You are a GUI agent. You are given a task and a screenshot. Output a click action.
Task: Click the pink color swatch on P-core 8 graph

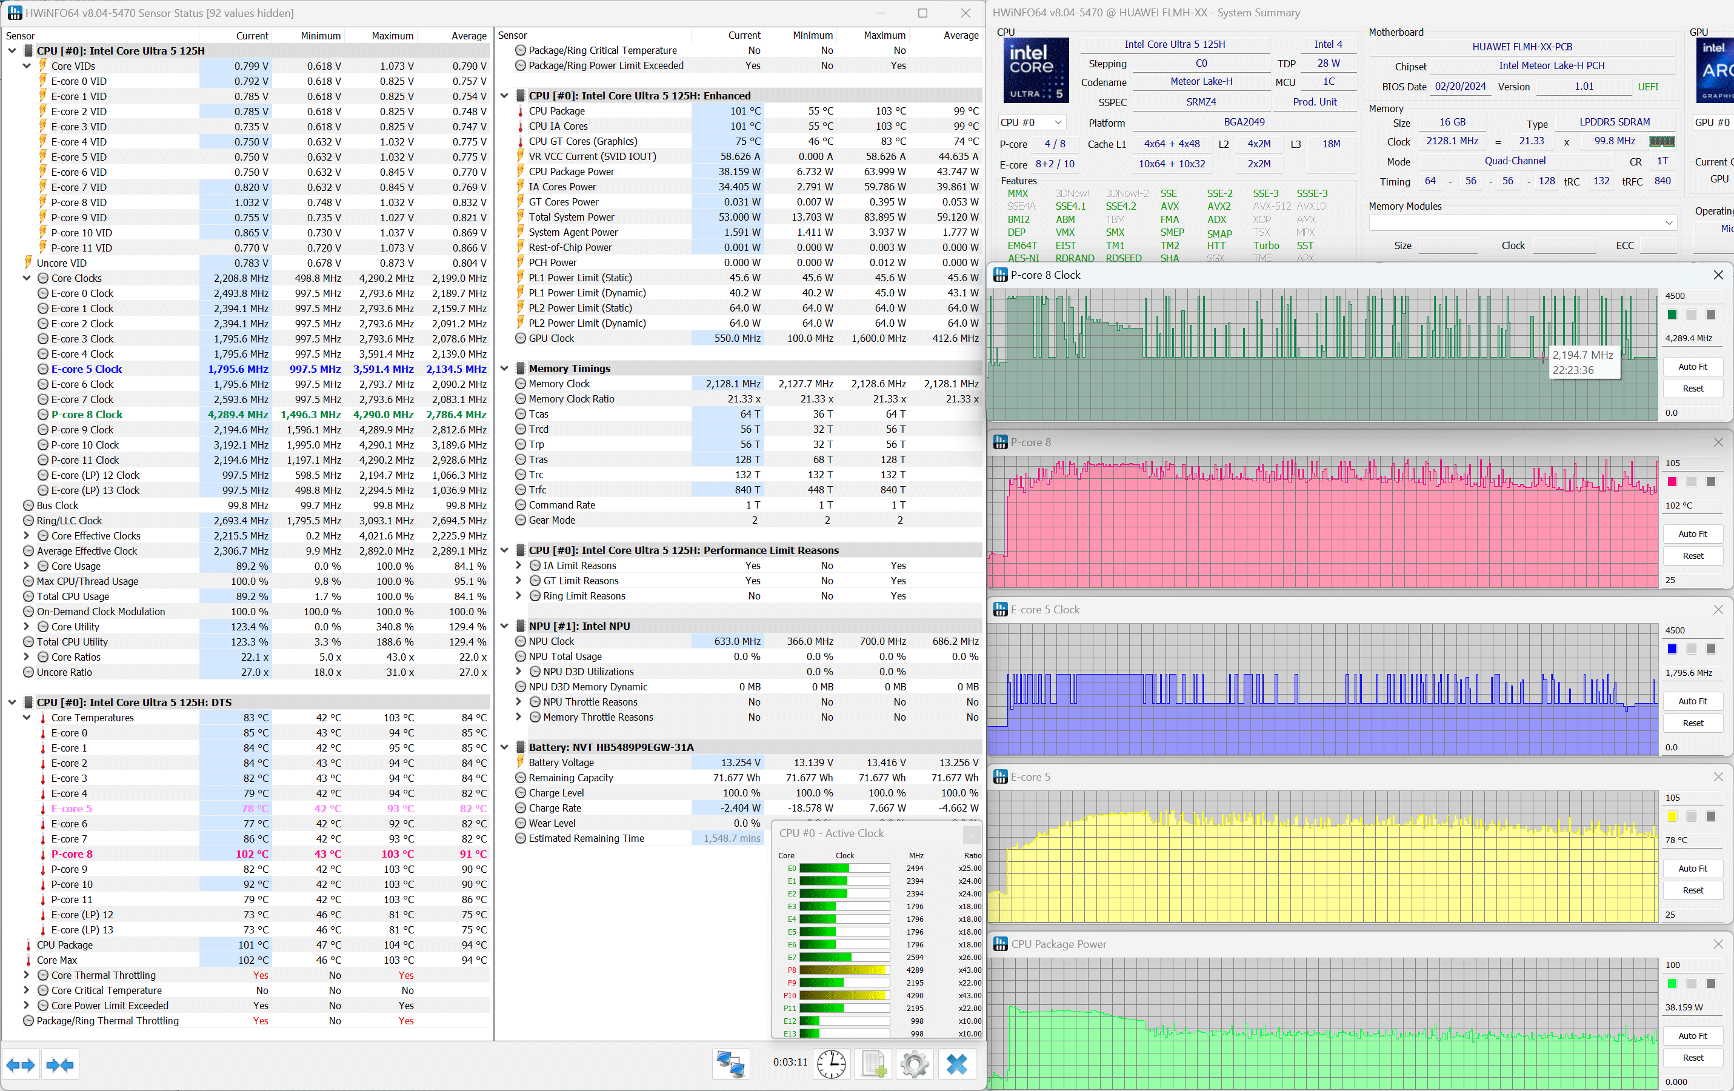[x=1672, y=482]
